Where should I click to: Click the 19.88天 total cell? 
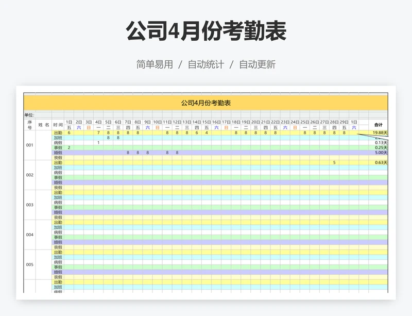(379, 132)
